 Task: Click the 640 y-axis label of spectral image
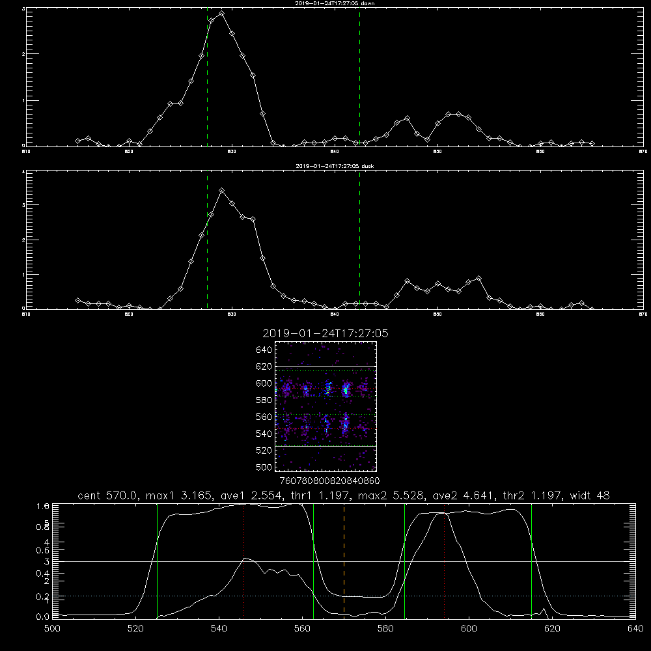[264, 350]
